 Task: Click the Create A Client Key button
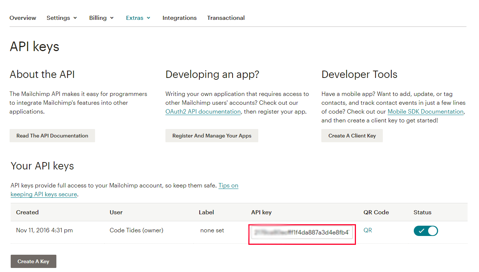(352, 136)
